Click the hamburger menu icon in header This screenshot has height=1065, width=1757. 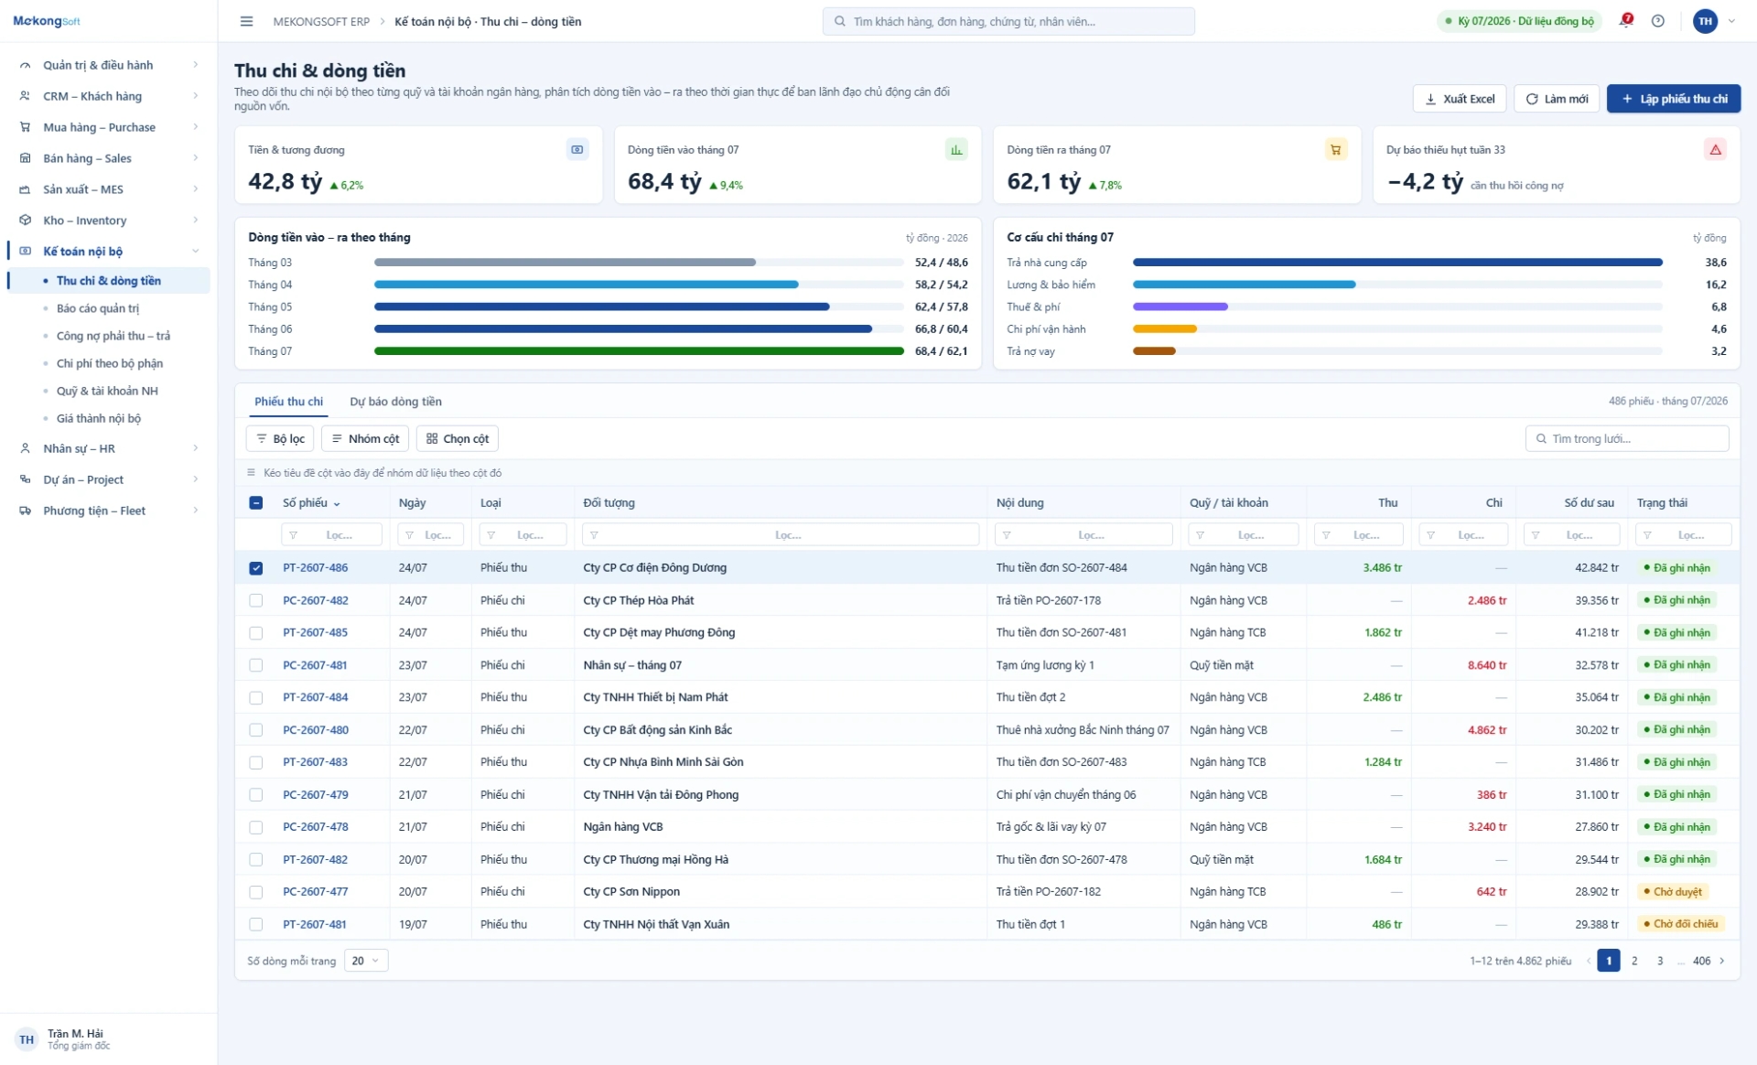coord(246,21)
